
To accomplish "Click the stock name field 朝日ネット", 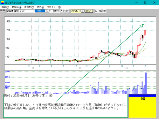I will click(24, 11).
